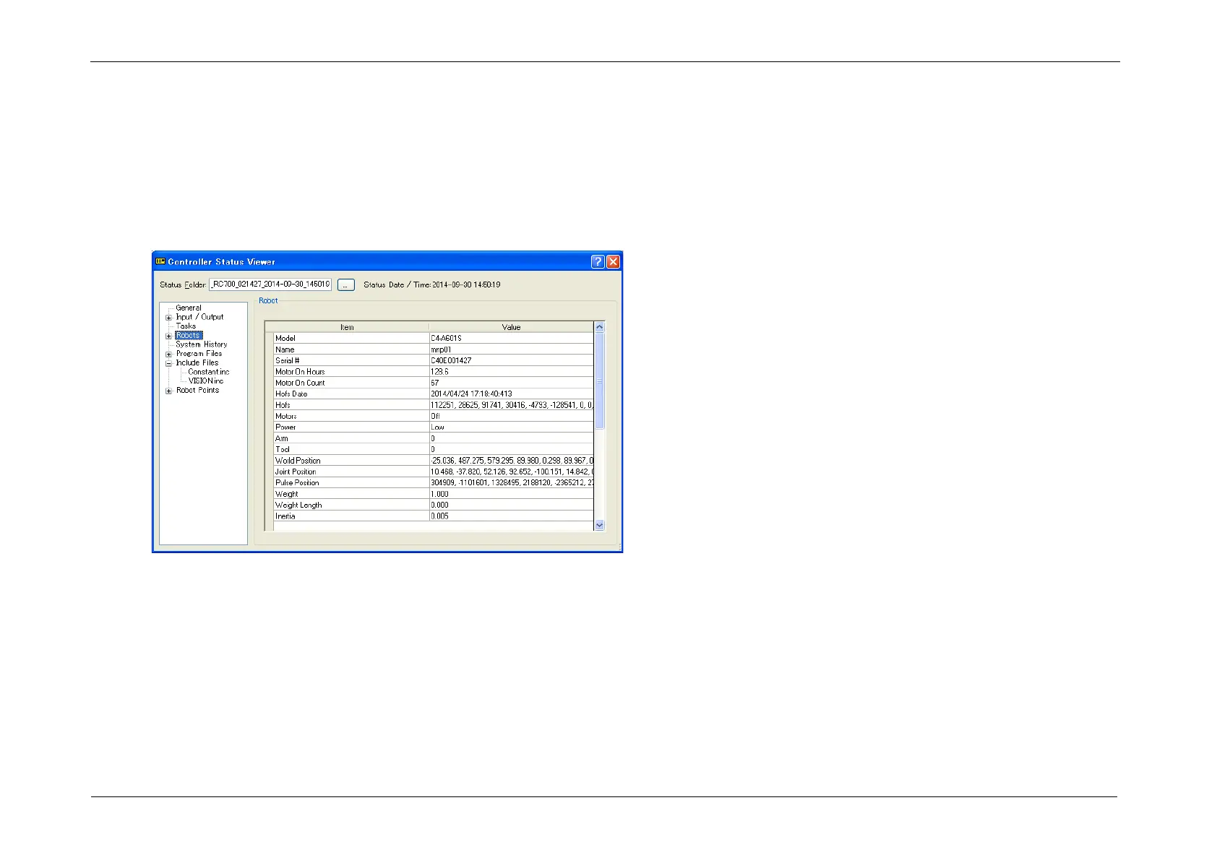Select General in the tree

(x=189, y=308)
